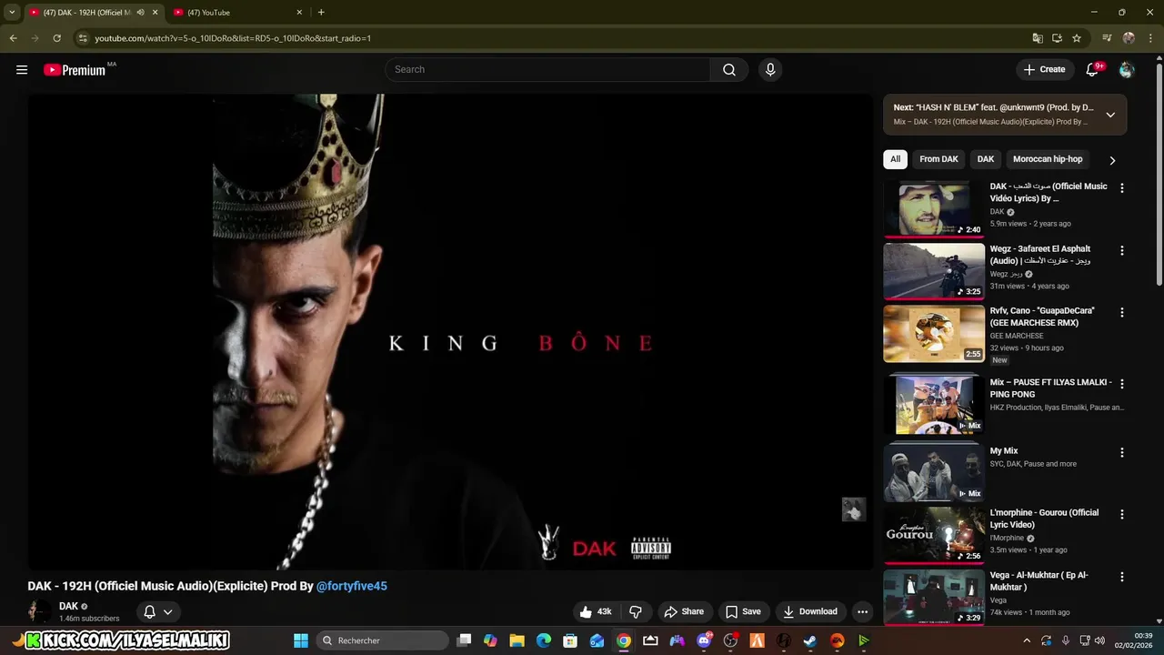Screen dimensions: 1164x655
Task: Mute the DAK 192H browser tab audio
Action: 140,13
